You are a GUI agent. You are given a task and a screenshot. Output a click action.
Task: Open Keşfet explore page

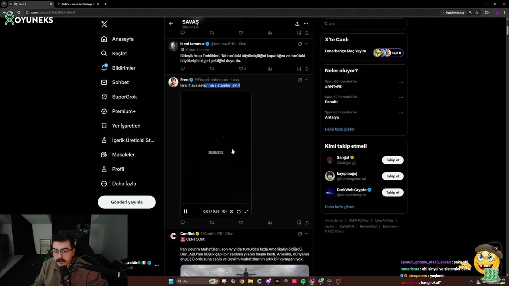pos(114,53)
